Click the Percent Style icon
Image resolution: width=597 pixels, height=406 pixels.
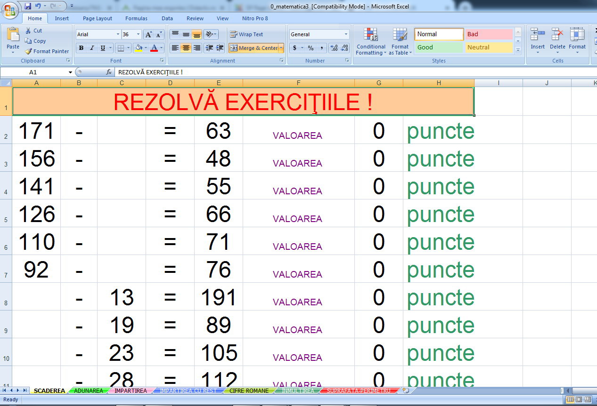(311, 48)
